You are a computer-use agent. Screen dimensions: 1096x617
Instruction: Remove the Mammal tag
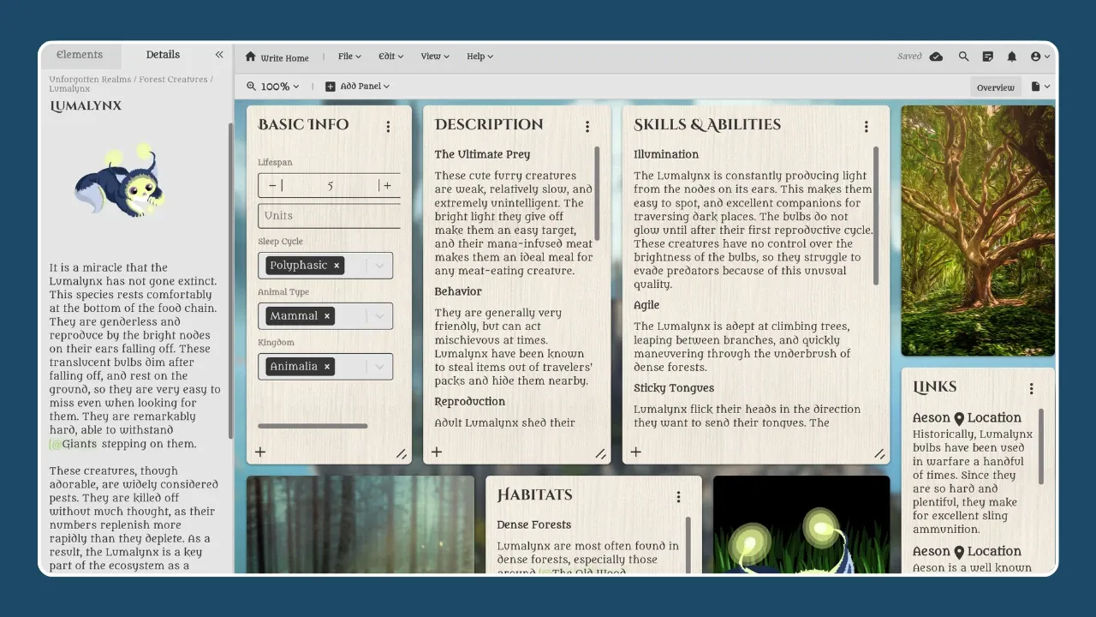point(326,316)
